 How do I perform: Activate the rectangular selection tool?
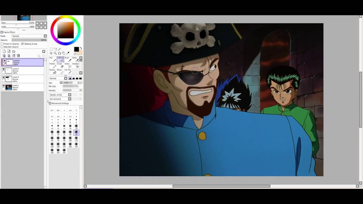tap(51, 49)
